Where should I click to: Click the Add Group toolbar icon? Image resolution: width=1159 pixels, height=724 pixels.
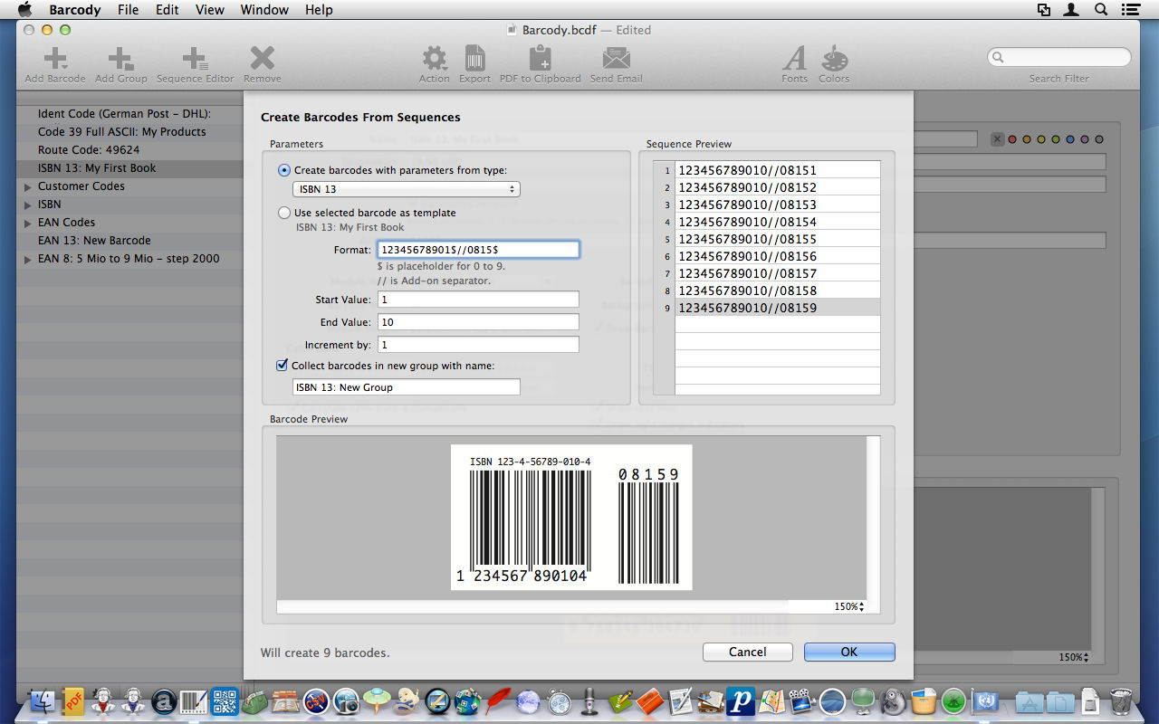pos(120,60)
